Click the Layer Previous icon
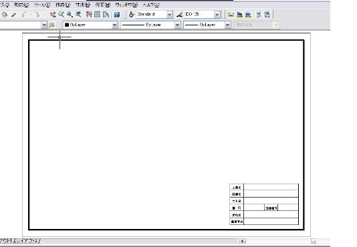This screenshot has width=357, height=247. [x=52, y=25]
